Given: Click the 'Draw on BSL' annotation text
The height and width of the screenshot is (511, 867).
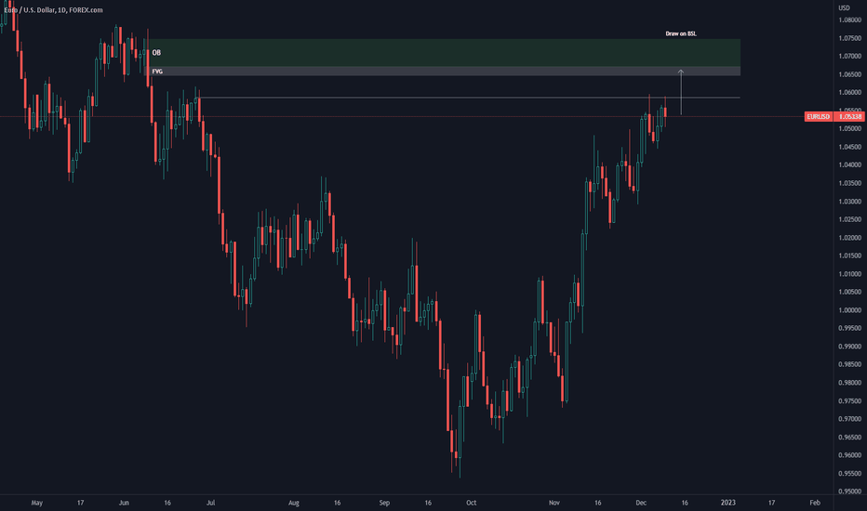Looking at the screenshot, I should coord(681,33).
